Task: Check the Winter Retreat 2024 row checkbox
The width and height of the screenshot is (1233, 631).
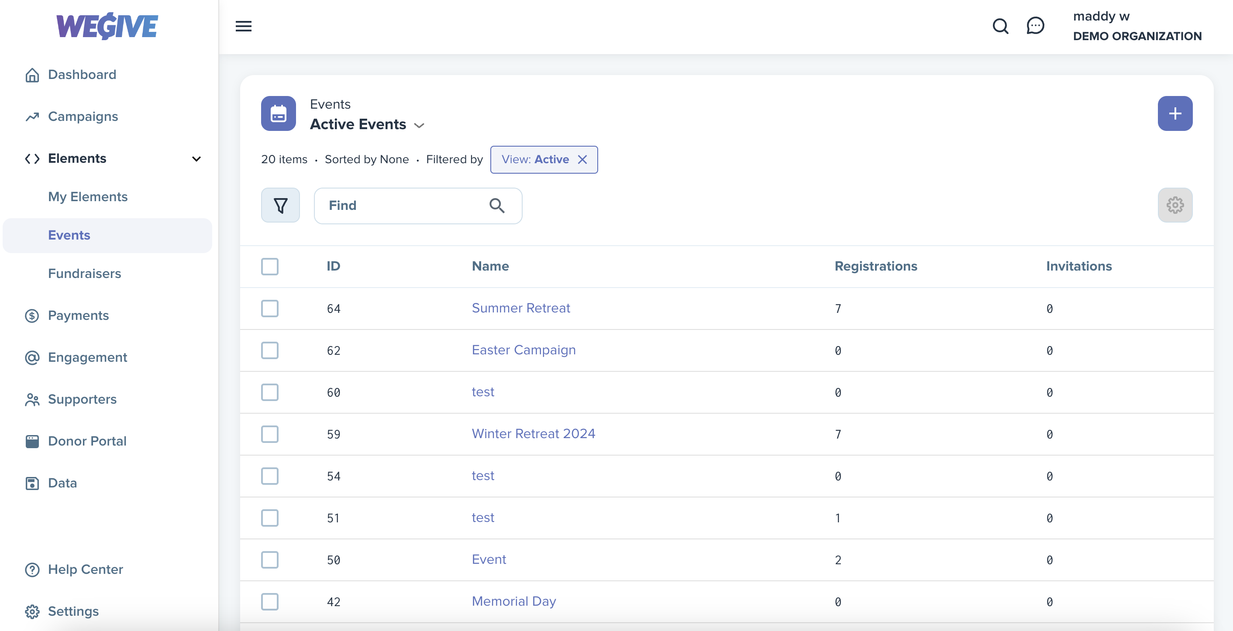Action: (x=269, y=434)
